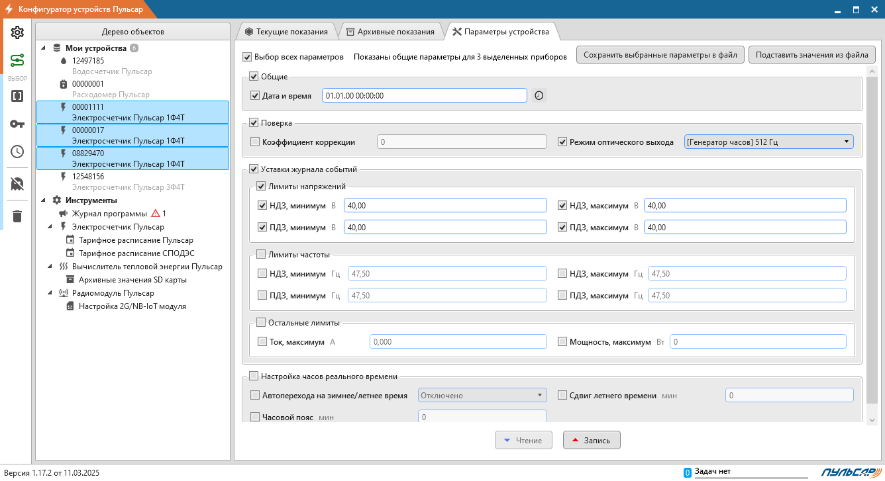
Task: Click the lightning app icon in title bar
Action: pos(9,9)
